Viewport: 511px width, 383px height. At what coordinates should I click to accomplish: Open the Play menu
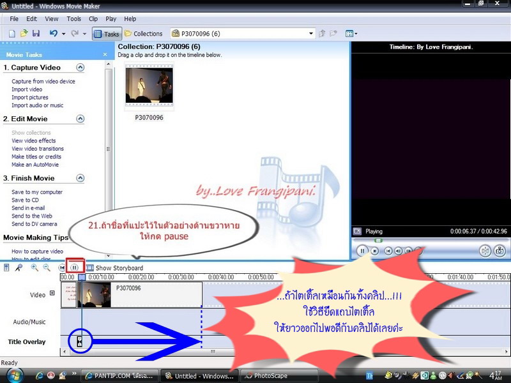pyautogui.click(x=111, y=19)
